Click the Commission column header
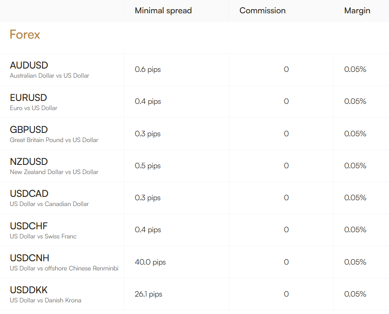 click(262, 11)
